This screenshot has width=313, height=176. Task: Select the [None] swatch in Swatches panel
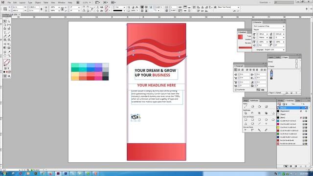(x=292, y=108)
